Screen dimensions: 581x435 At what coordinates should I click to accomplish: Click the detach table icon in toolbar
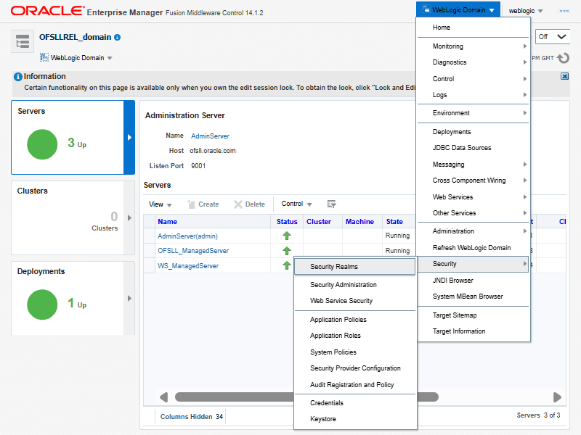pos(332,204)
